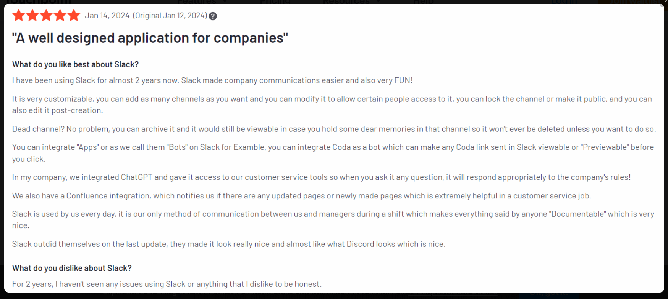
Task: Click the 'Jan 14, 2024' review date
Action: click(107, 16)
